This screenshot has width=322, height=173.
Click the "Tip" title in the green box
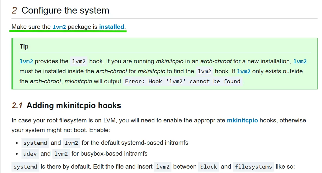pos(24,46)
